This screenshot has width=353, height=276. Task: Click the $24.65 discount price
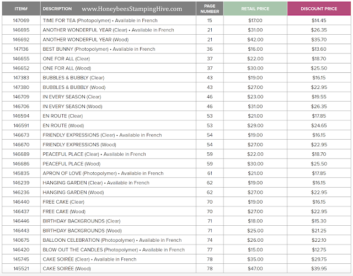tap(319, 126)
